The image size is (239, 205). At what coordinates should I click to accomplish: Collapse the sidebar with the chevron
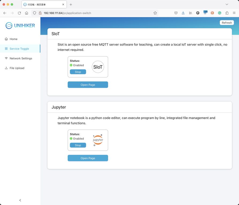coord(20,200)
